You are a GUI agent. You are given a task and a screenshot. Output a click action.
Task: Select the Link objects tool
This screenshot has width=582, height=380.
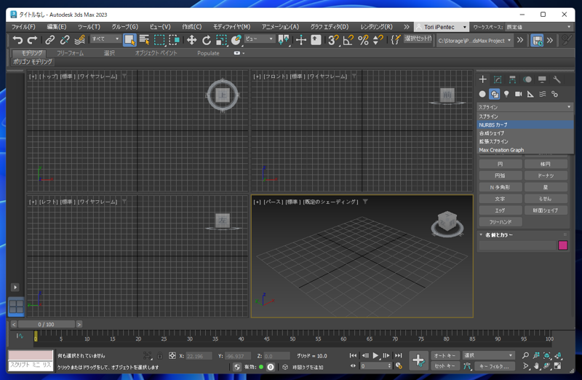point(49,40)
